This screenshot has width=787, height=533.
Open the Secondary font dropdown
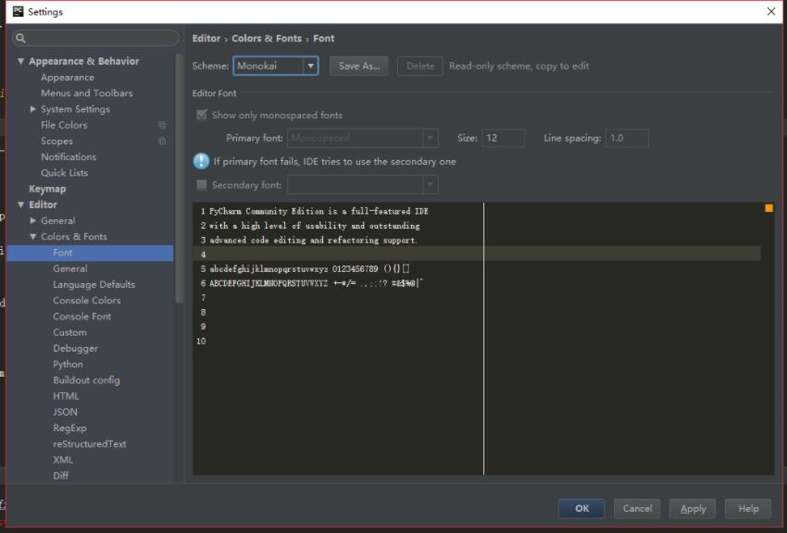point(430,184)
